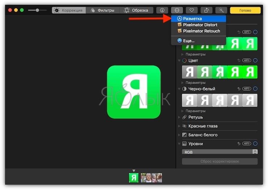268x190 pixels.
Task: Toggle the top light adjustment circle
Action: (255, 32)
